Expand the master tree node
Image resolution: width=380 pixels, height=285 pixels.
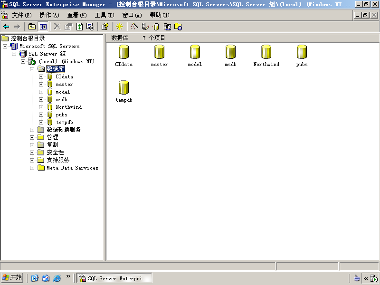pyautogui.click(x=41, y=85)
